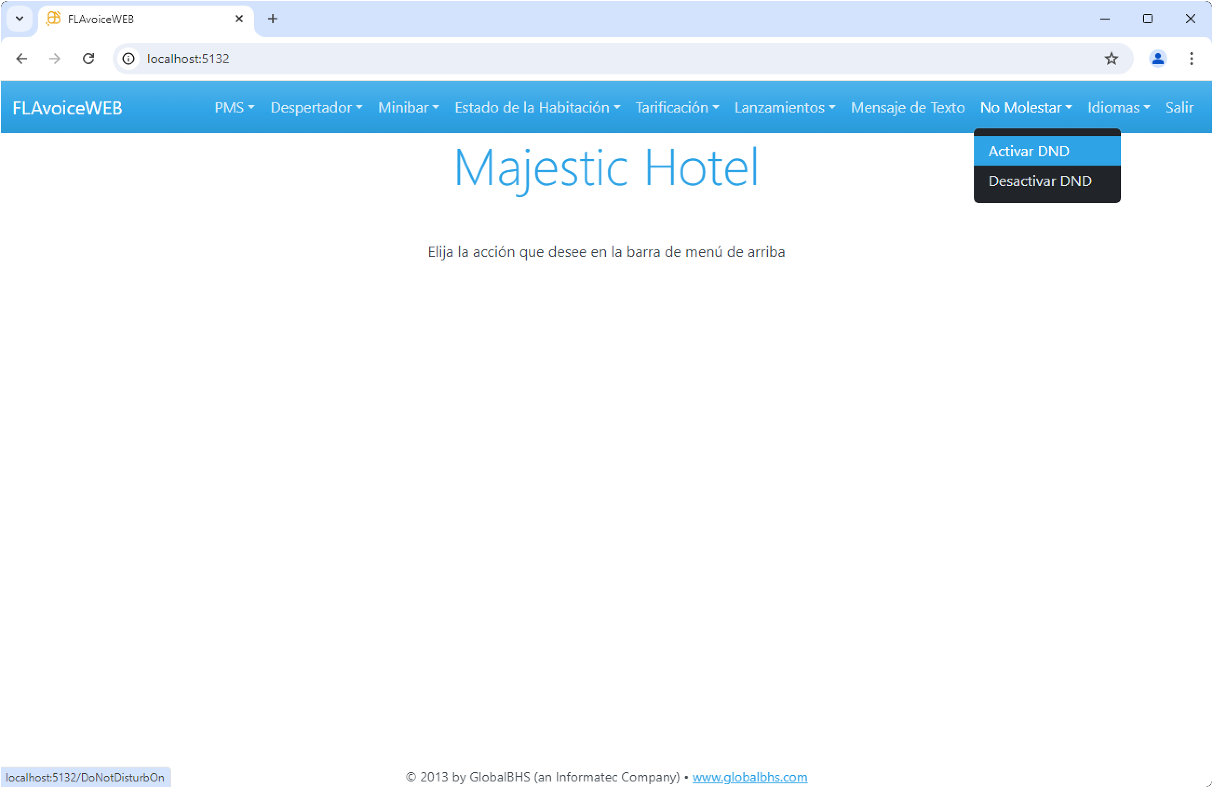Click the localhost address bar field
The width and height of the screenshot is (1213, 788).
pos(612,59)
